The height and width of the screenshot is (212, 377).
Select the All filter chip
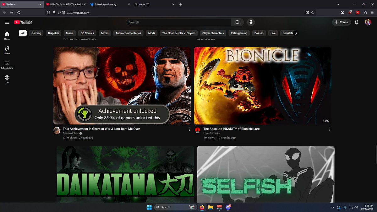23,33
